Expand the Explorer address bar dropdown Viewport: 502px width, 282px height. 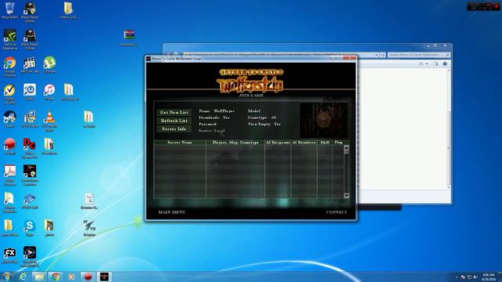tap(376, 55)
